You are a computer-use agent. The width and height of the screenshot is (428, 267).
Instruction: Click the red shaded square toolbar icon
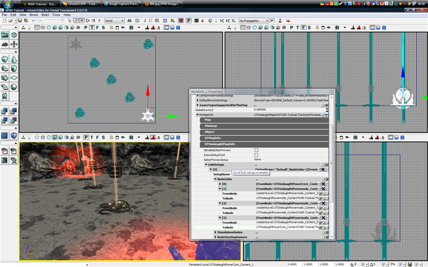[x=181, y=21]
